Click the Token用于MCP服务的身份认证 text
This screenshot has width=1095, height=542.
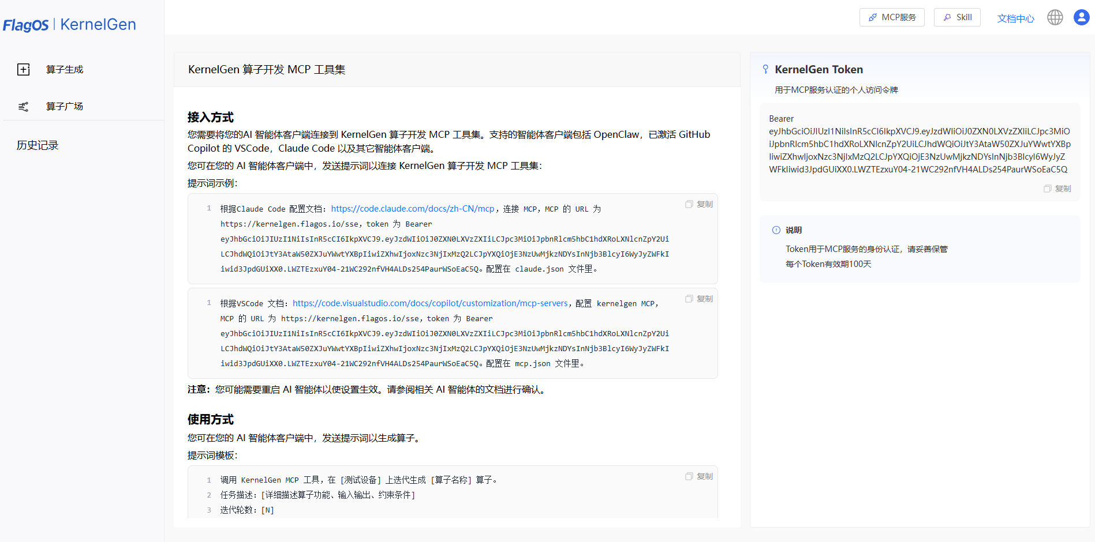[866, 249]
